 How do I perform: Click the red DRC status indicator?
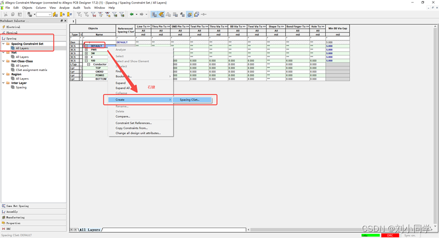pyautogui.click(x=390, y=235)
